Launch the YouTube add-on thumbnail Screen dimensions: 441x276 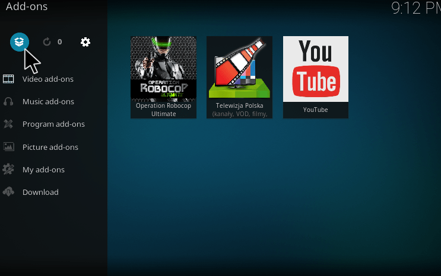(315, 69)
